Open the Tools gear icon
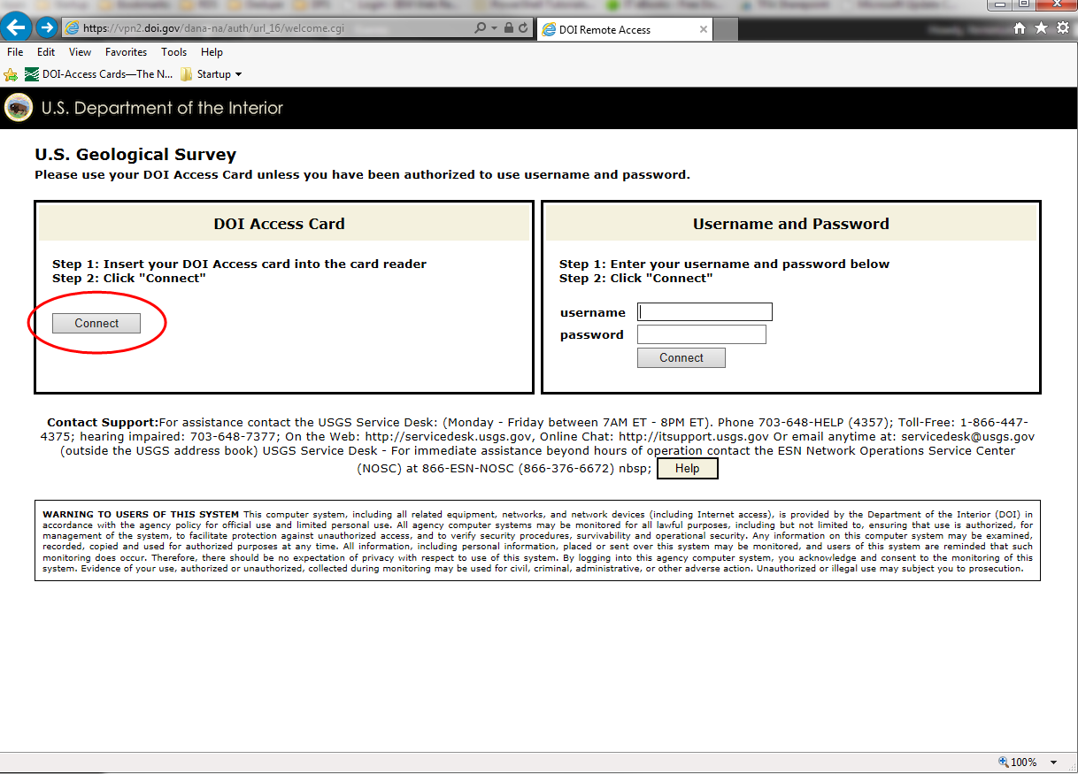Viewport: 1078px width, 774px height. click(1063, 28)
